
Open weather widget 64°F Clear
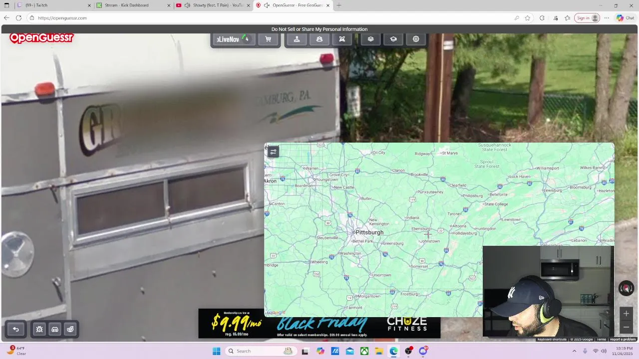tap(16, 351)
